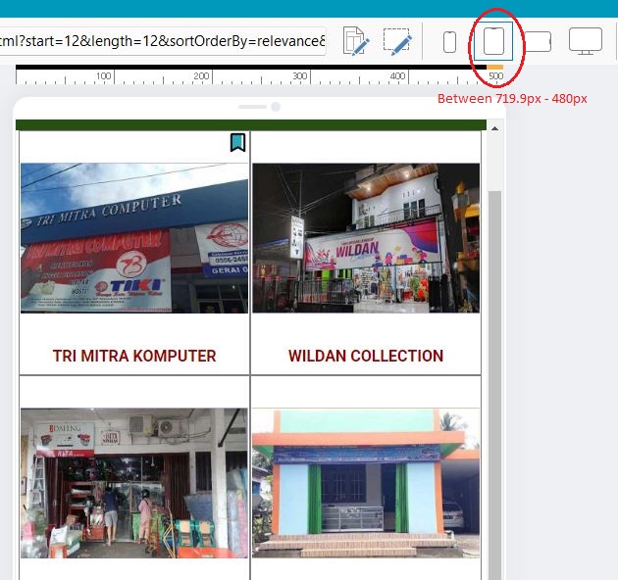Click the page edit pencil icon
This screenshot has height=580, width=618.
[x=356, y=41]
